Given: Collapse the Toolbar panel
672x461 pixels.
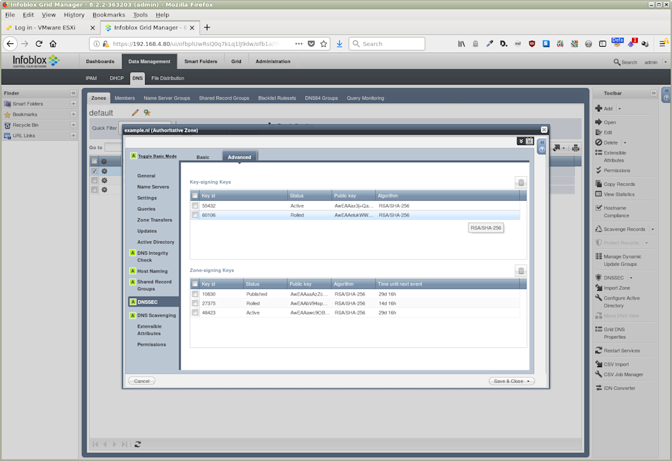Looking at the screenshot, I should tap(653, 93).
